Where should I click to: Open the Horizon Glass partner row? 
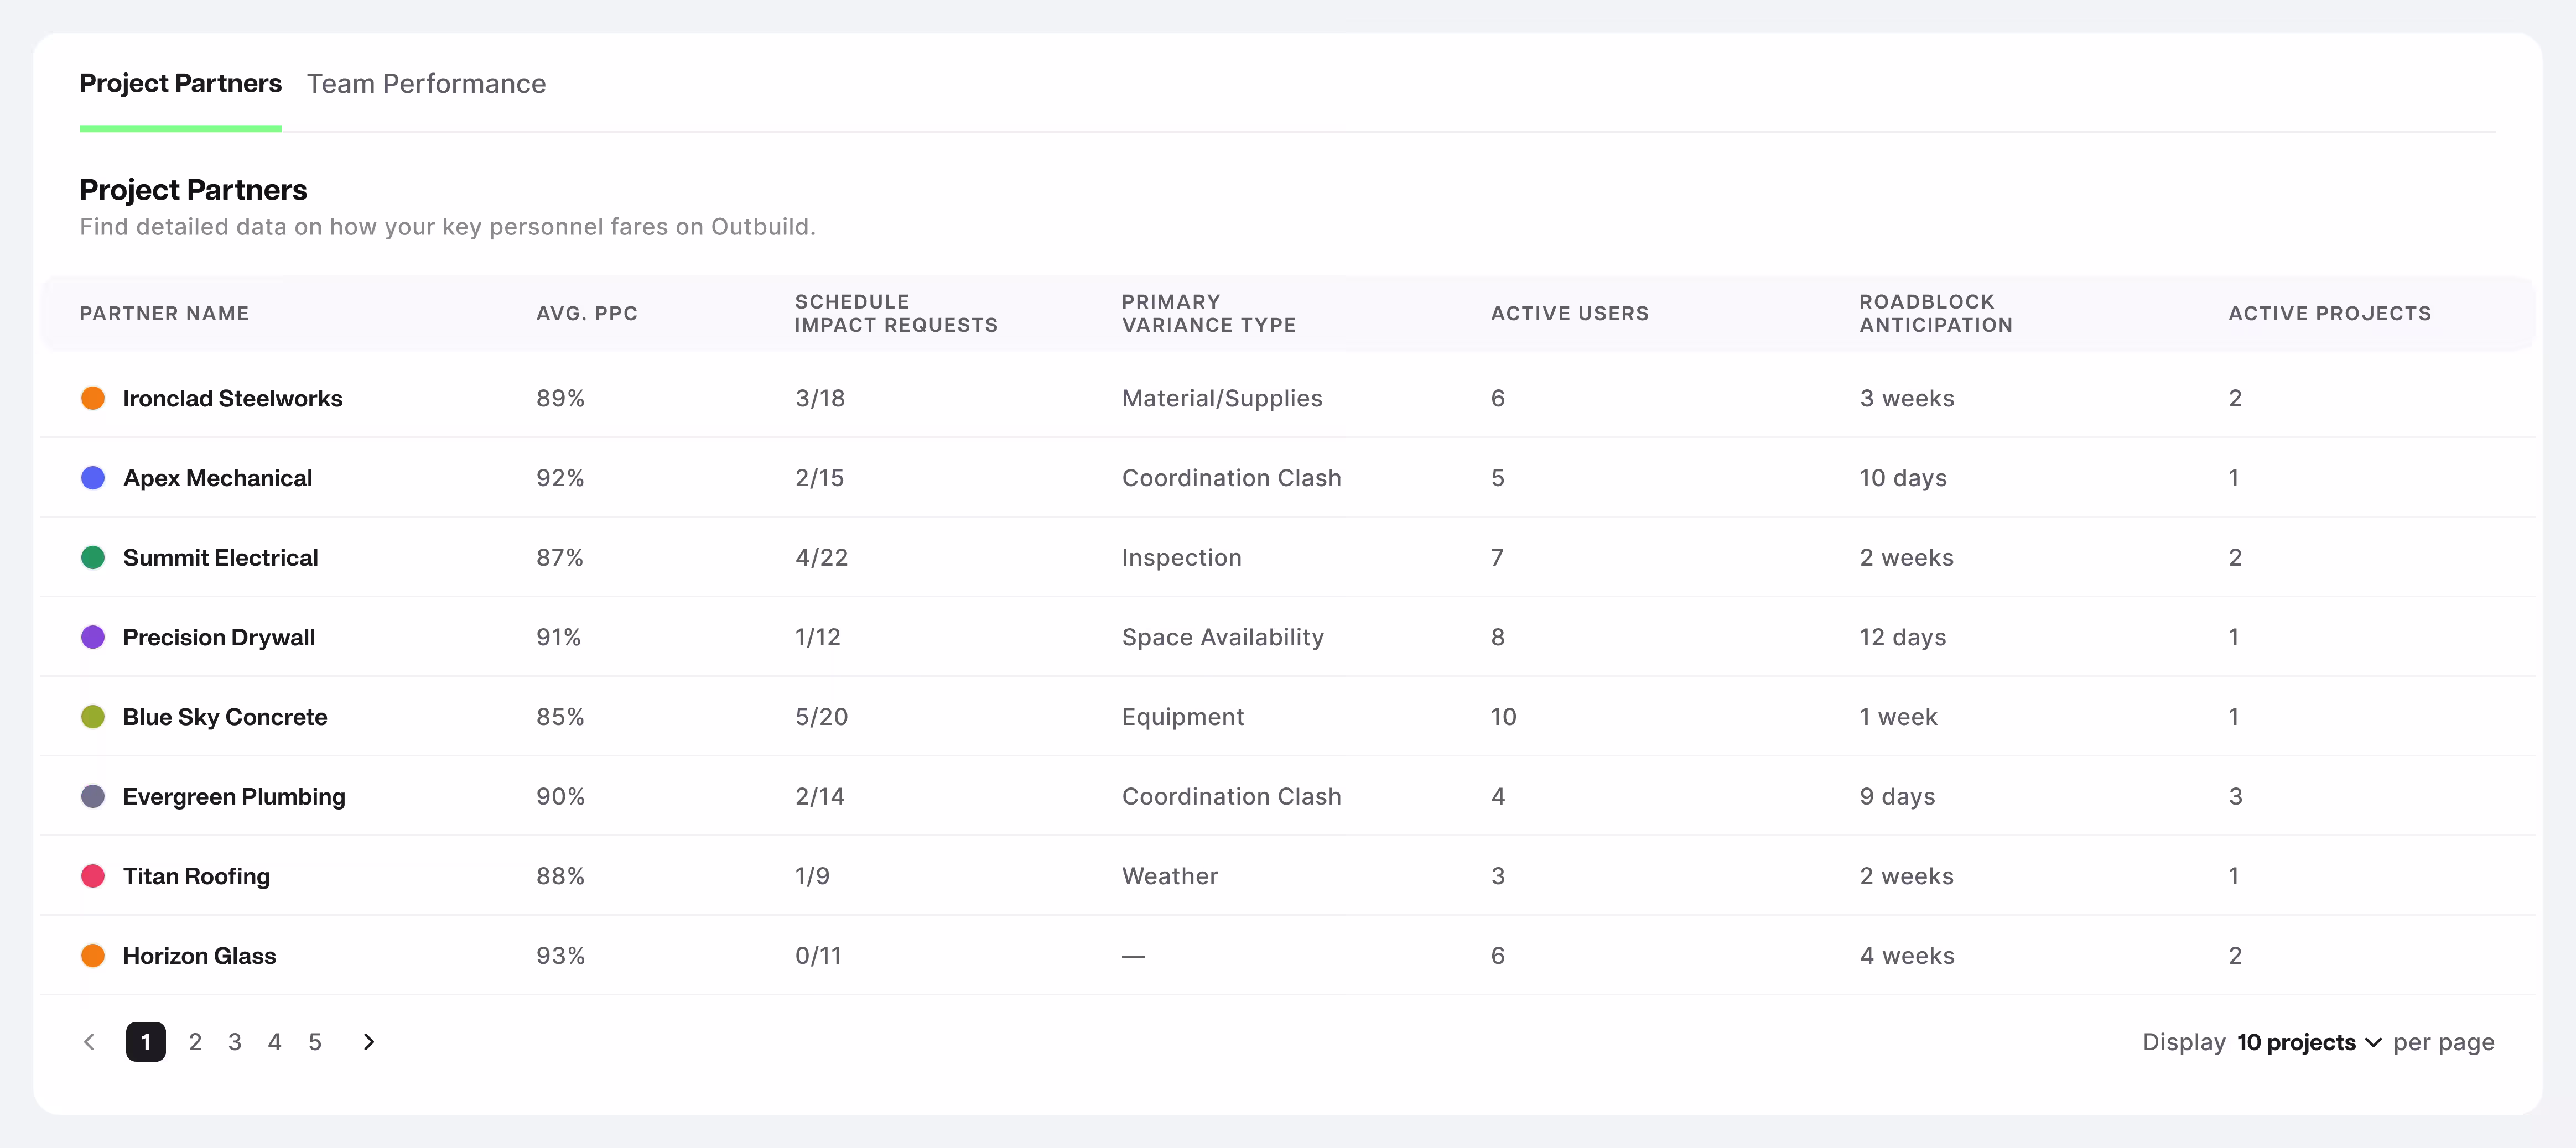click(x=199, y=956)
